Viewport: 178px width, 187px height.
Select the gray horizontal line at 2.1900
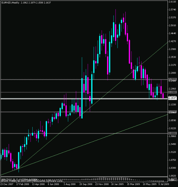click(x=84, y=92)
